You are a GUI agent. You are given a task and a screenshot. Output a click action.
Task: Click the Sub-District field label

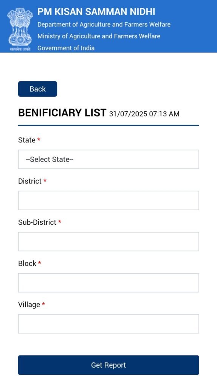37,222
